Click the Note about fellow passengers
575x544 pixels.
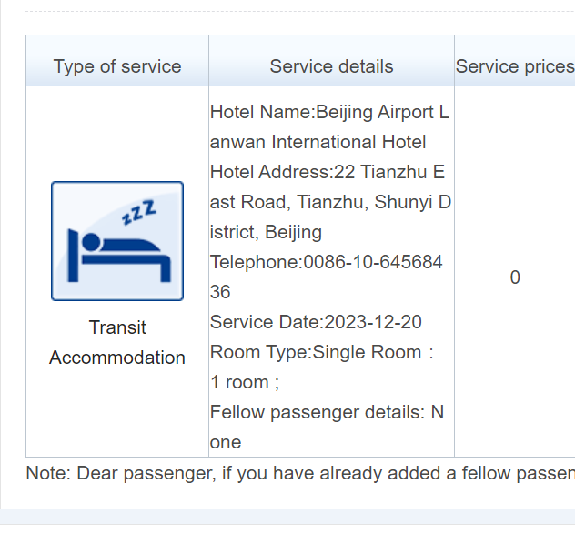tap(300, 473)
